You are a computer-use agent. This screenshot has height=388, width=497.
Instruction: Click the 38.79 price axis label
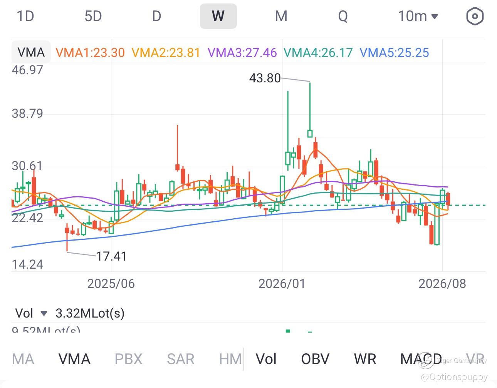(x=27, y=114)
